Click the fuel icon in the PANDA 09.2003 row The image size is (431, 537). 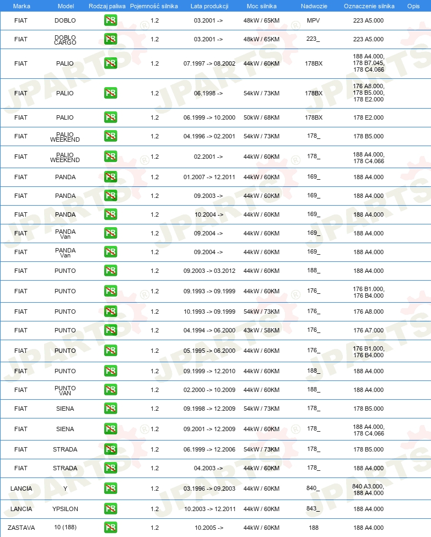tap(111, 196)
